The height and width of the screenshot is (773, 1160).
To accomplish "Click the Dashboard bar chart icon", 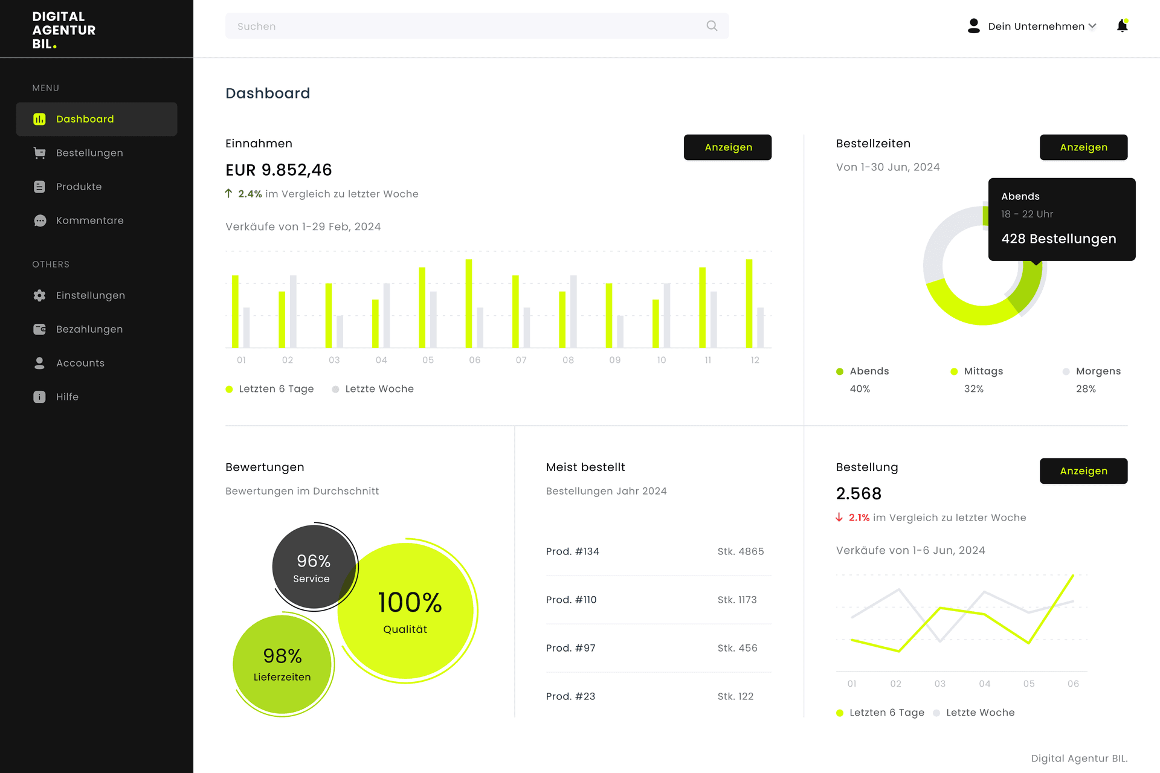I will click(x=39, y=119).
